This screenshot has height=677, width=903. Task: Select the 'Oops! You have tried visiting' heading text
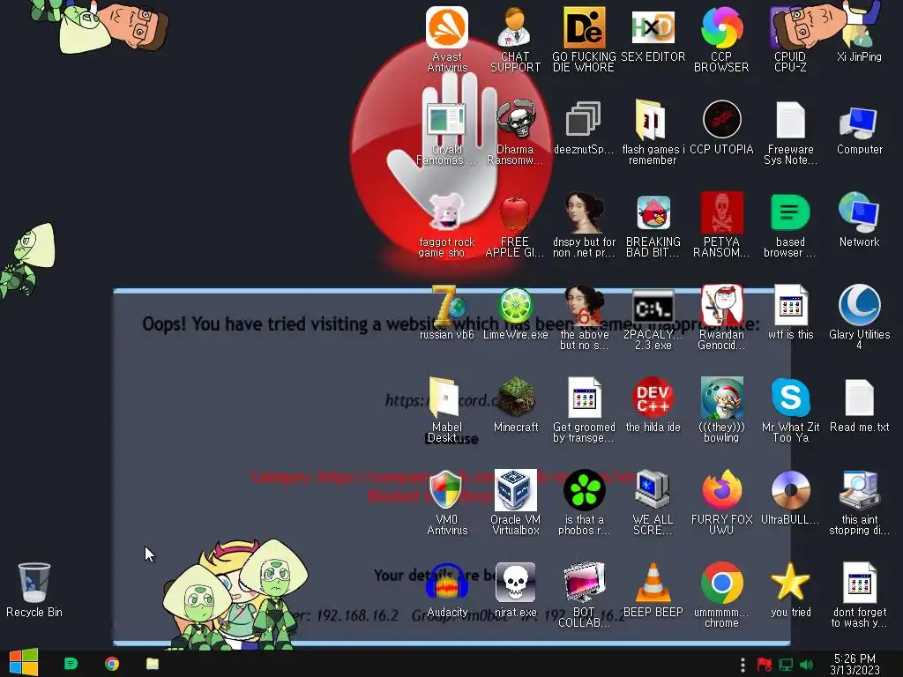tap(451, 324)
